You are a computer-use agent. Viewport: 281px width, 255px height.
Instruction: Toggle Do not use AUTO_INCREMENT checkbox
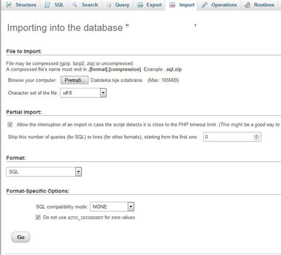click(x=38, y=217)
